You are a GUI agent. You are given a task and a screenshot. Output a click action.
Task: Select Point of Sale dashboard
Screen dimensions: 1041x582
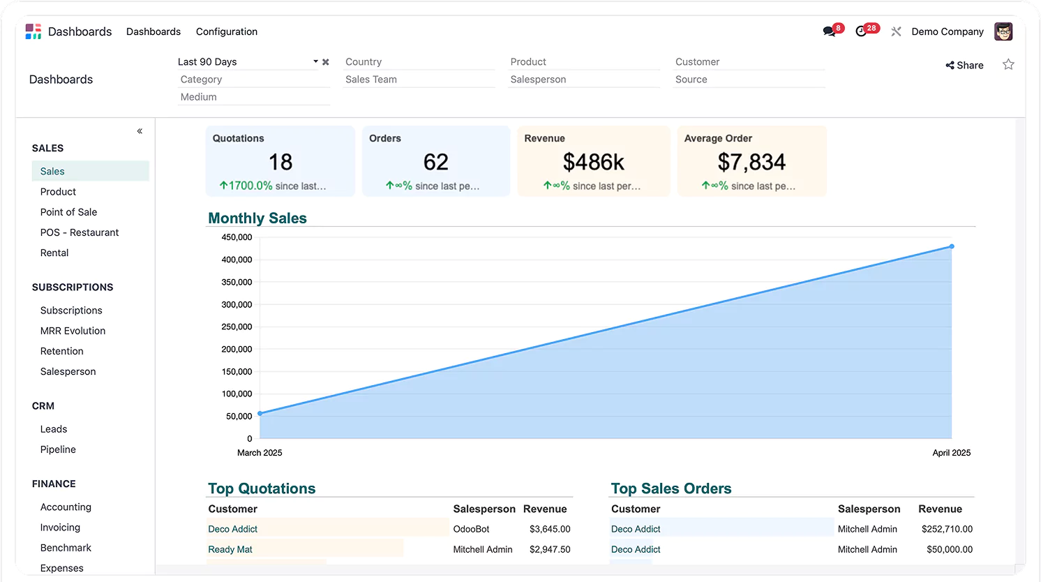coord(68,212)
